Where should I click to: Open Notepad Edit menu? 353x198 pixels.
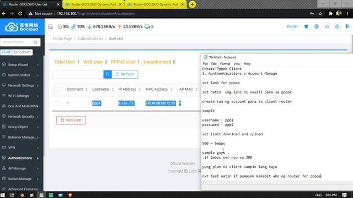pyautogui.click(x=213, y=64)
